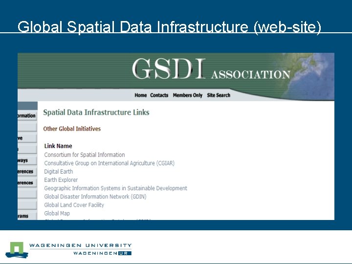Visit the Earth Explorer link
Viewport: 352px width, 264px height.
pos(61,180)
